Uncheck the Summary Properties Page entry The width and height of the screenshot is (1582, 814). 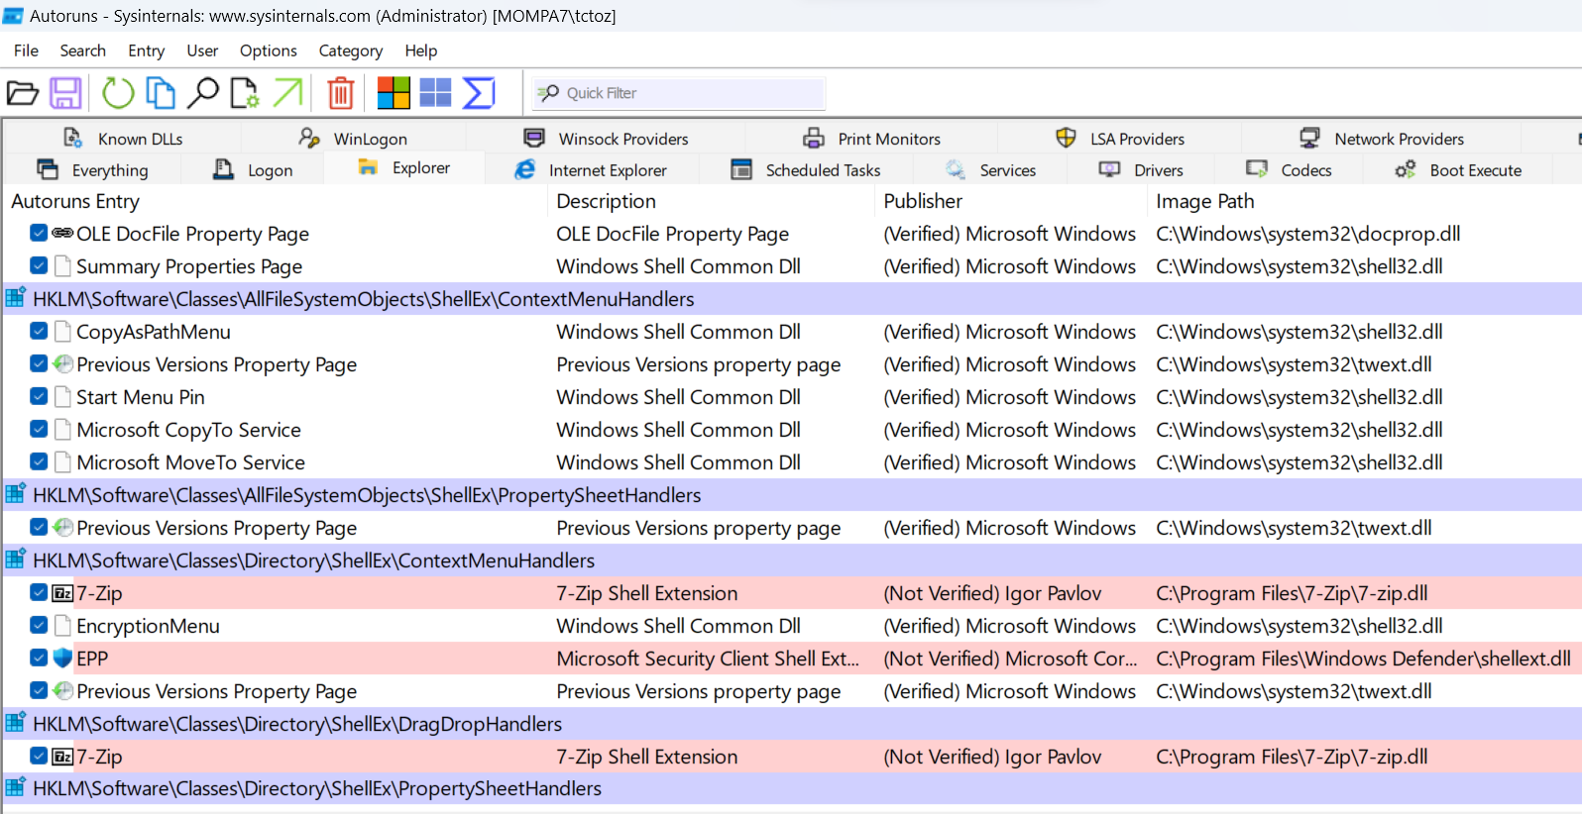pos(39,265)
